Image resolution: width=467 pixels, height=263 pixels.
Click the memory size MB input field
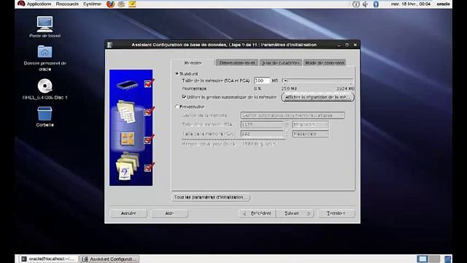click(x=262, y=80)
